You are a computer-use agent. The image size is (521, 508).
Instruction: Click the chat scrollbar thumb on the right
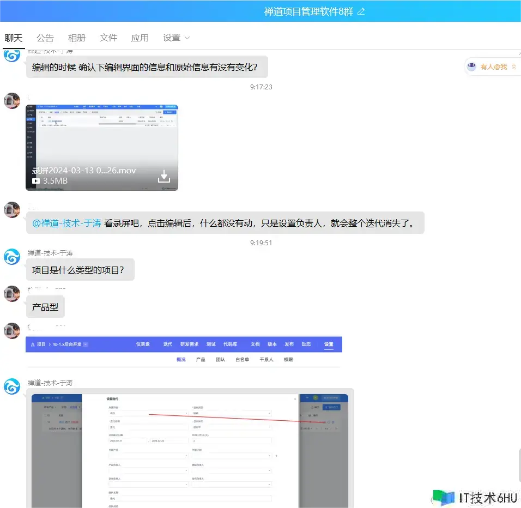point(520,464)
